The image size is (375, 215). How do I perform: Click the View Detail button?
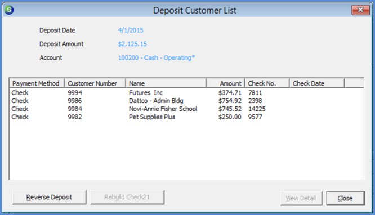coord(301,198)
